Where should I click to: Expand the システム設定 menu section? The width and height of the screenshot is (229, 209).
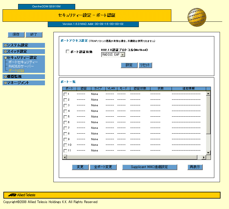click(x=5, y=45)
